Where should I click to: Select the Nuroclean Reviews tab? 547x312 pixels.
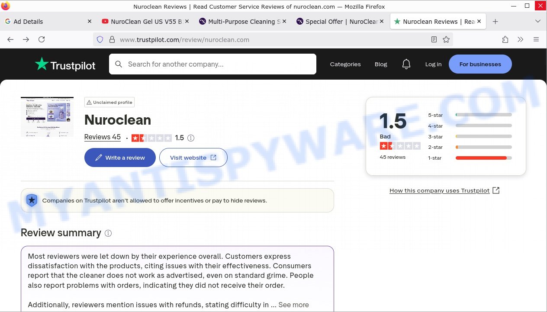(x=438, y=22)
